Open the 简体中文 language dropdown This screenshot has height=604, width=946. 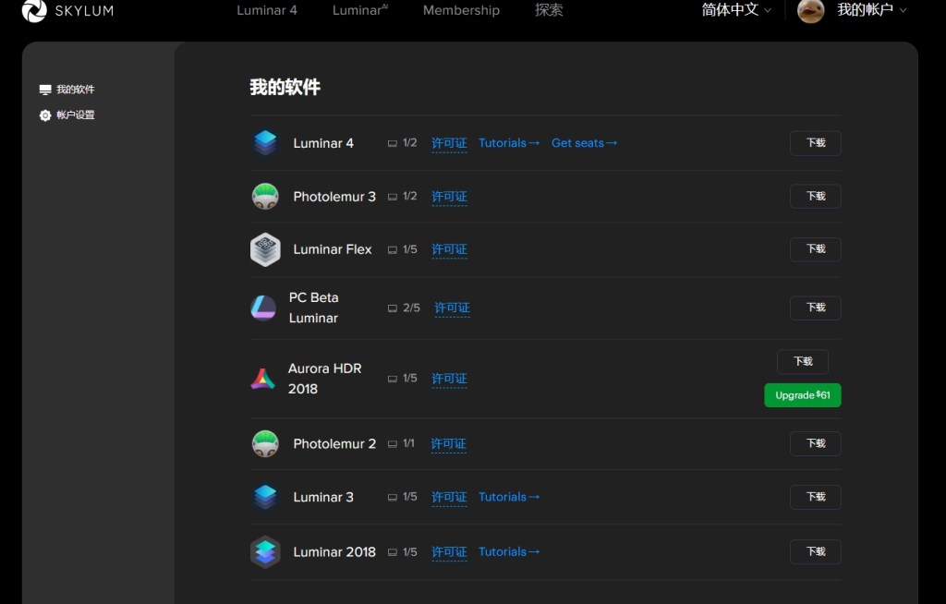pos(736,10)
